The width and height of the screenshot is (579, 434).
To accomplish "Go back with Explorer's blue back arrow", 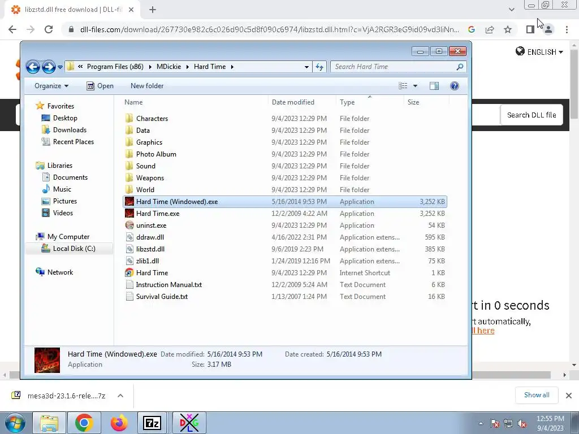I will click(33, 67).
